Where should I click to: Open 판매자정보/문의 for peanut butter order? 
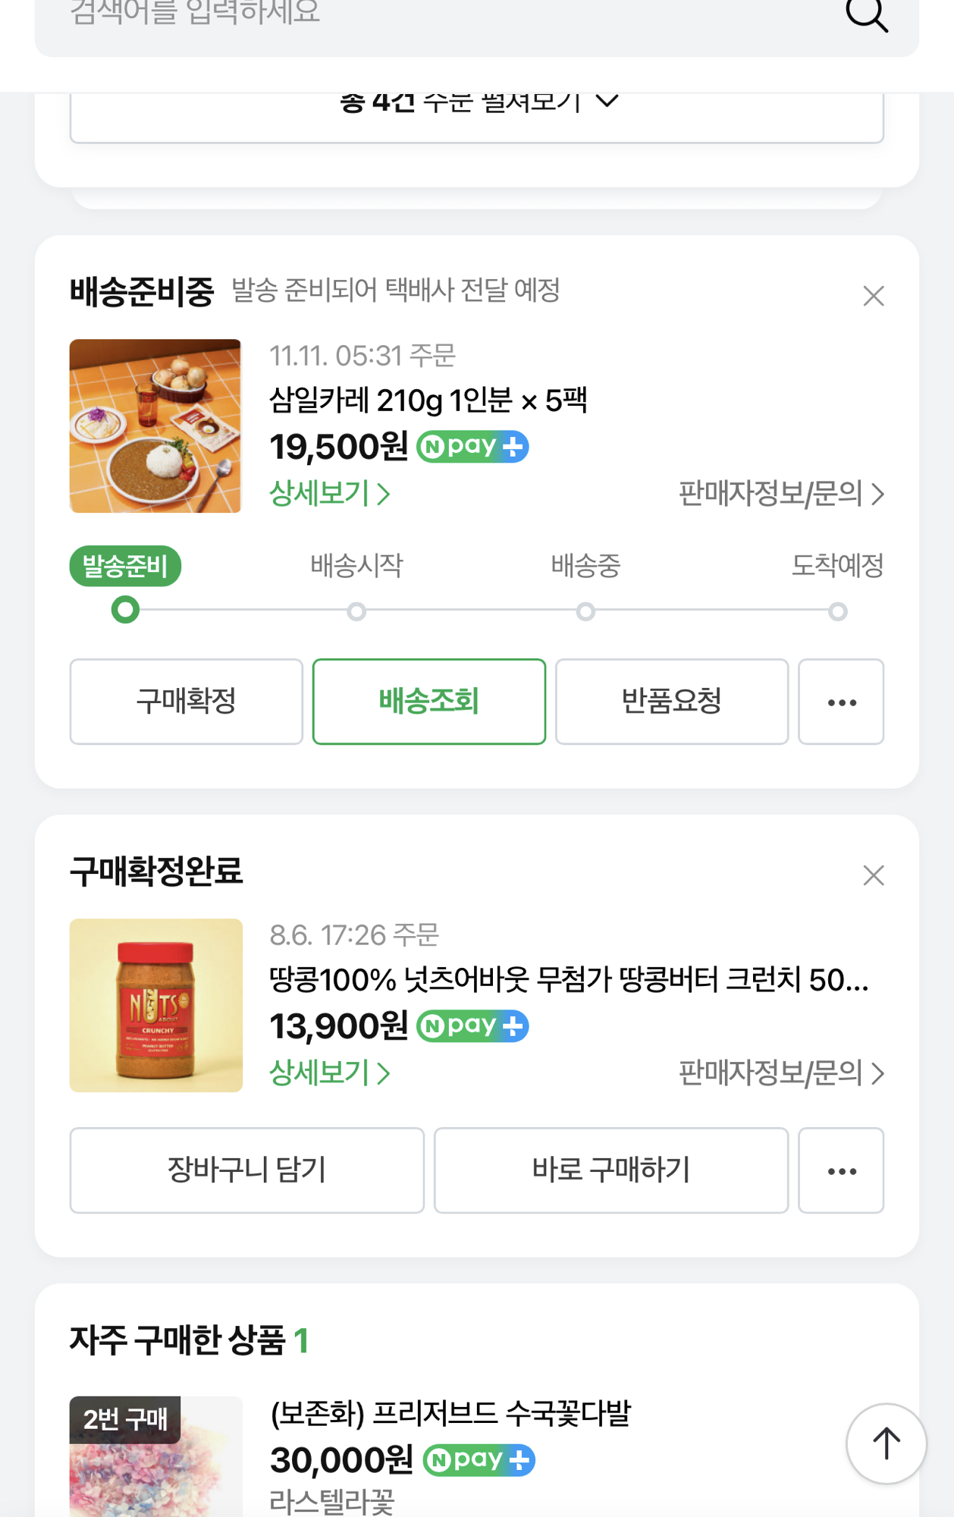pos(780,1073)
